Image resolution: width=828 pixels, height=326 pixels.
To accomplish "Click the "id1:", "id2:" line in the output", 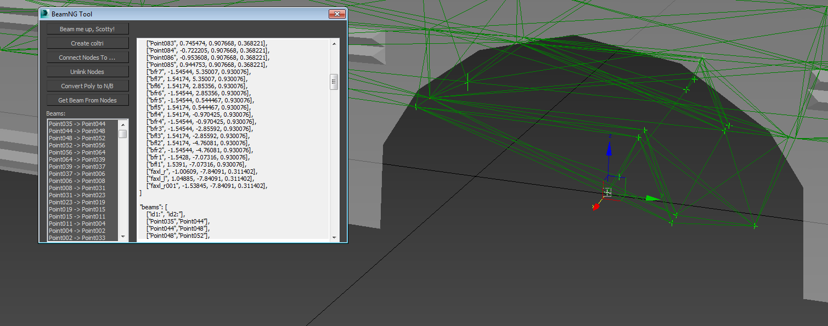I will click(x=166, y=214).
